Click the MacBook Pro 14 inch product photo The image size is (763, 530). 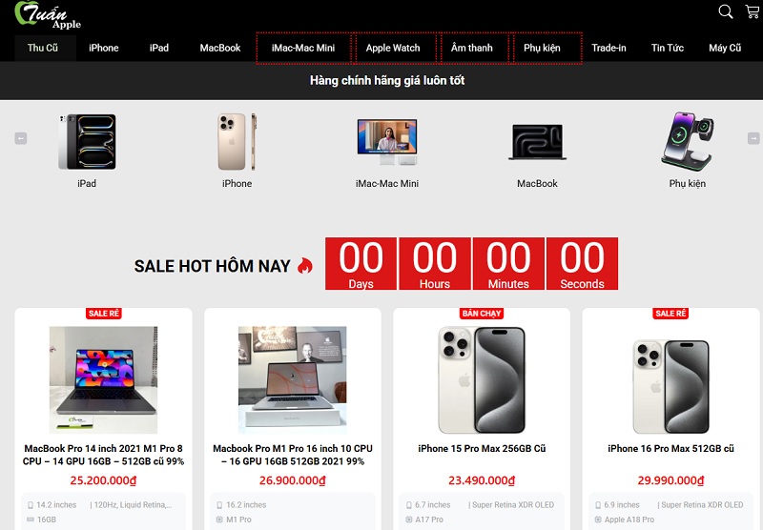pos(103,379)
